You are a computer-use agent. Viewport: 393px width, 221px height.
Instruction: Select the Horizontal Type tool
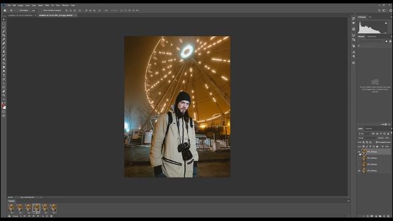pos(4,75)
